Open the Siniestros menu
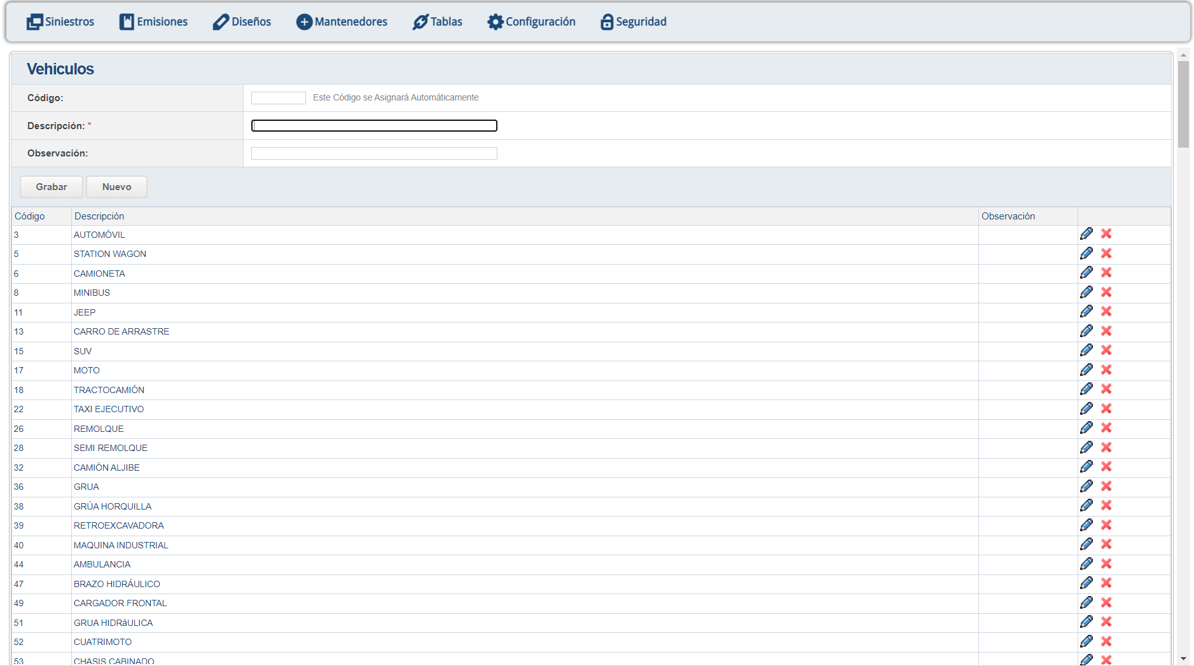1194x666 pixels. click(x=60, y=22)
